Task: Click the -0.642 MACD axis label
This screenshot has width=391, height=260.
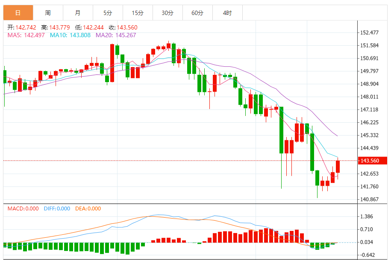Action: pos(367,255)
